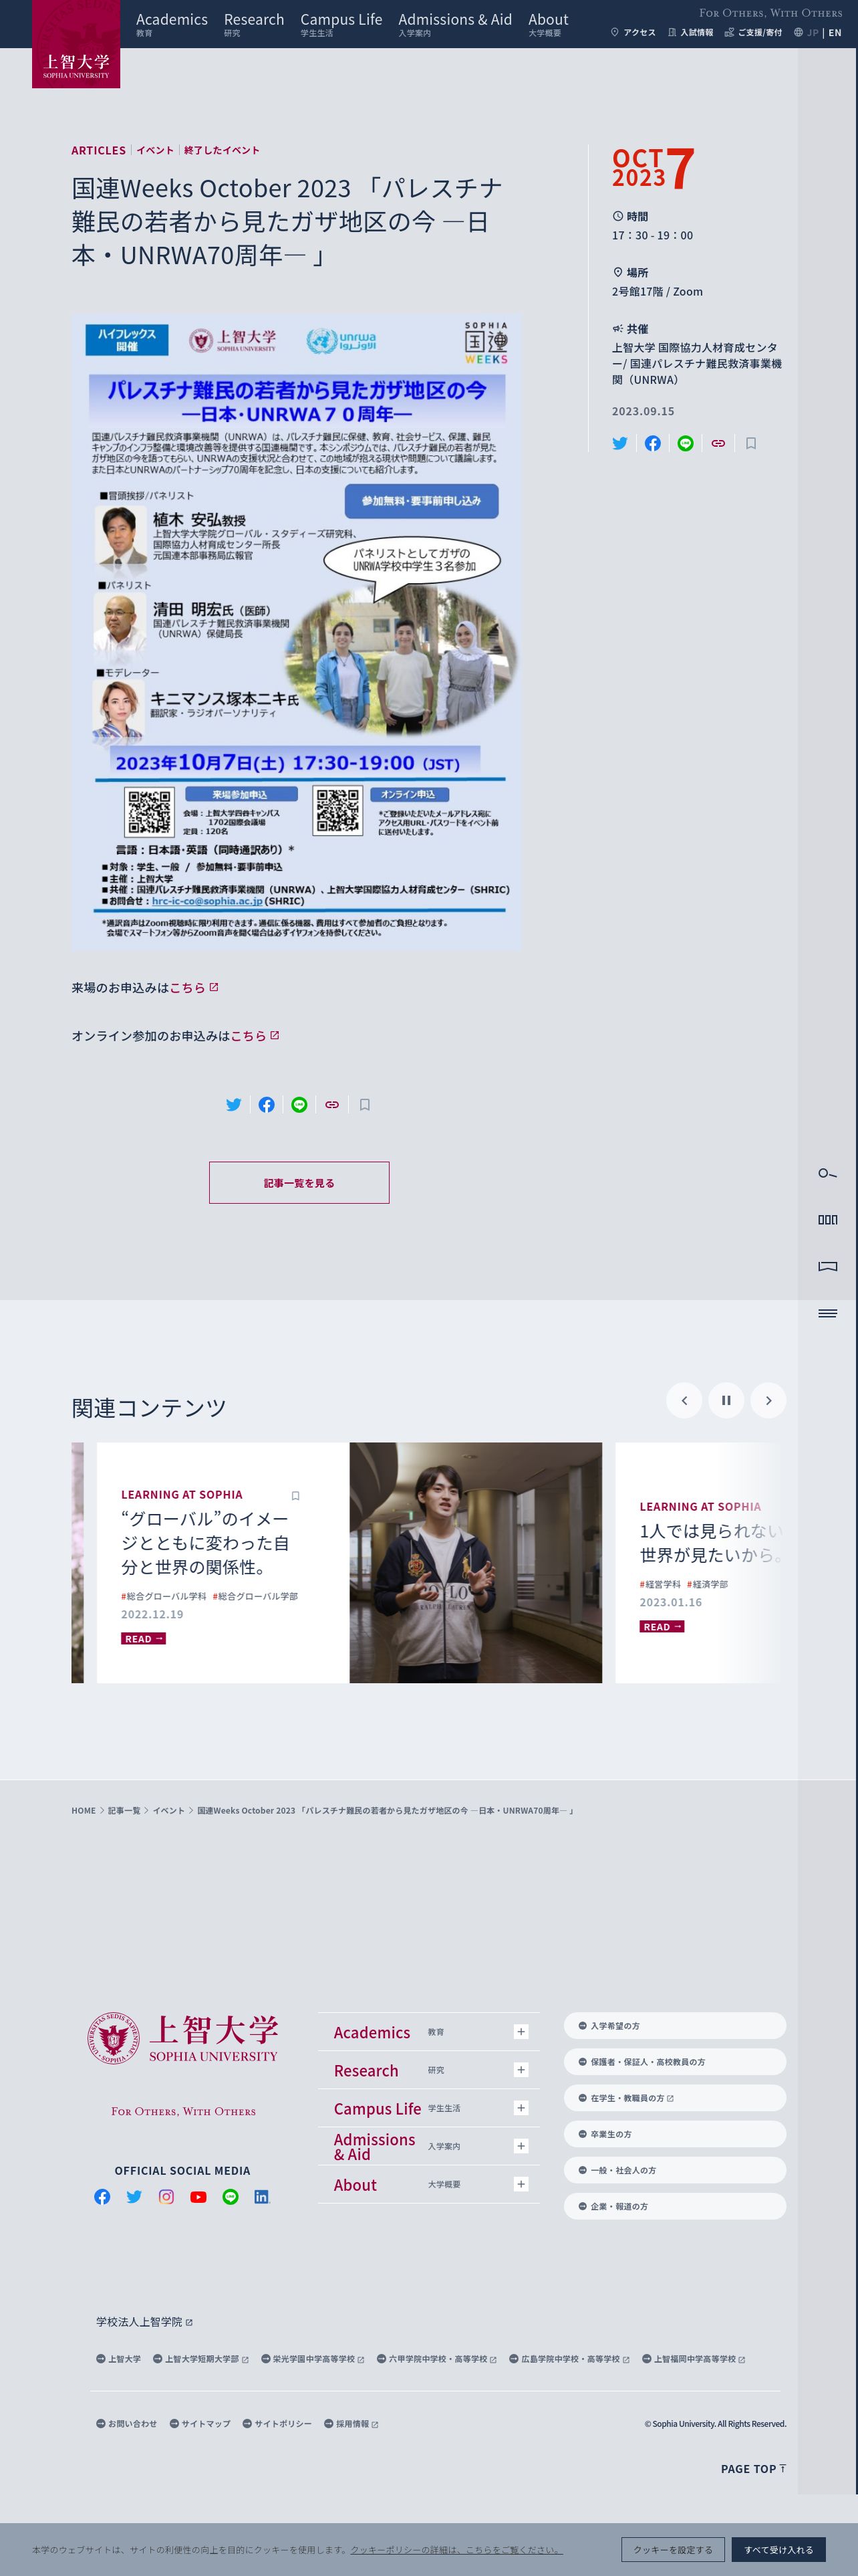Select 入学希望の方 audience link
The image size is (858, 2576).
(675, 2025)
